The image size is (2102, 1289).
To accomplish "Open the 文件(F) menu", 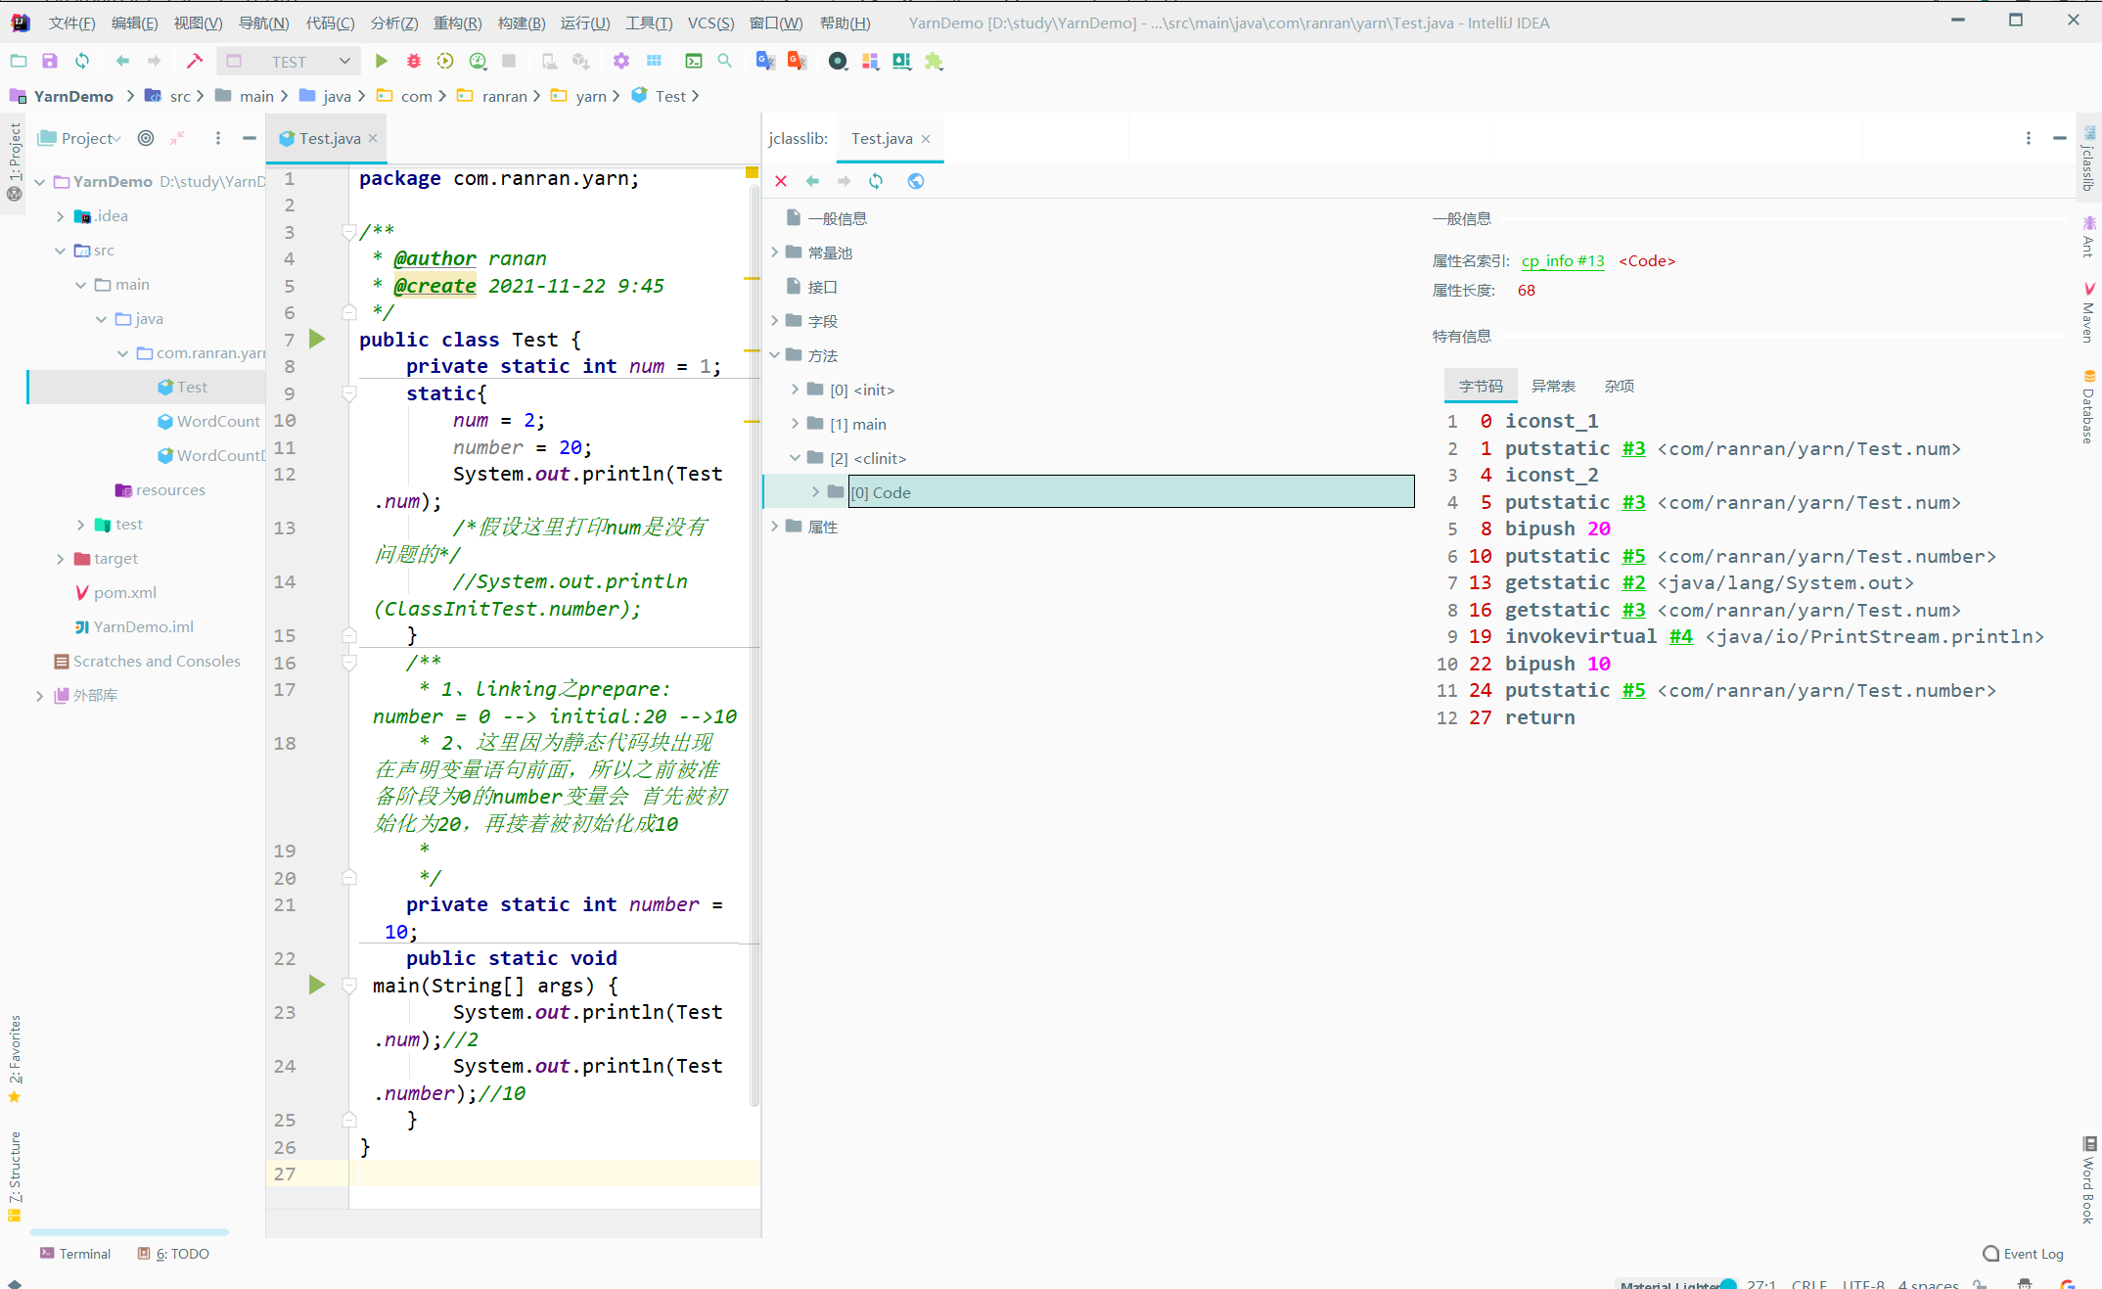I will (71, 23).
